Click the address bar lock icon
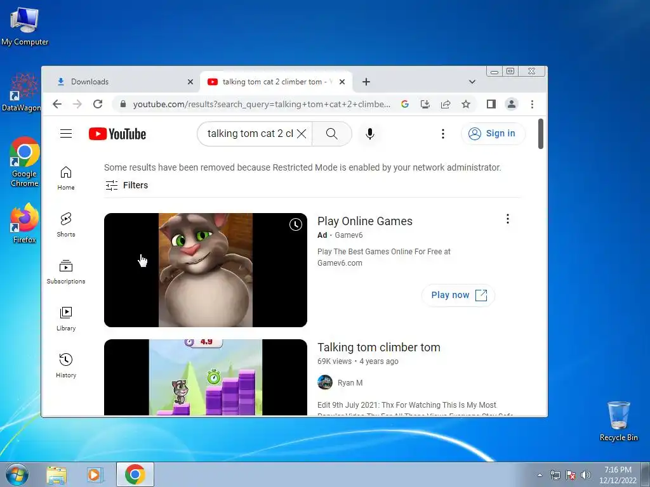 [x=123, y=104]
